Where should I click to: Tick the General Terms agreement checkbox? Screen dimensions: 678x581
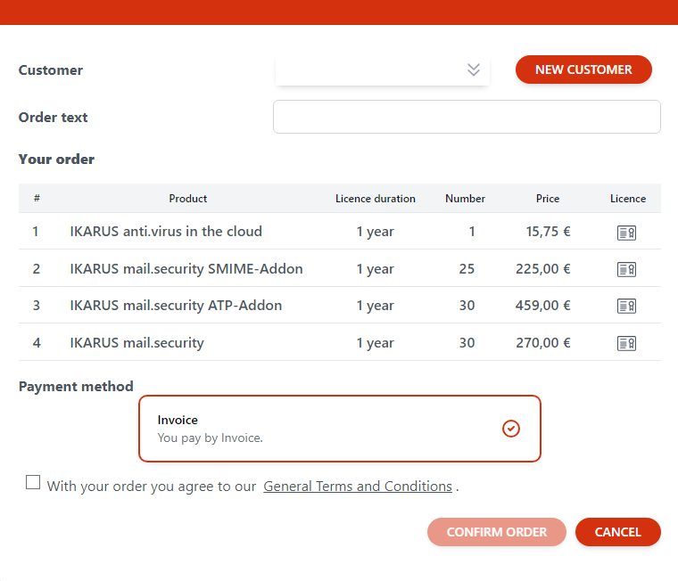point(33,482)
